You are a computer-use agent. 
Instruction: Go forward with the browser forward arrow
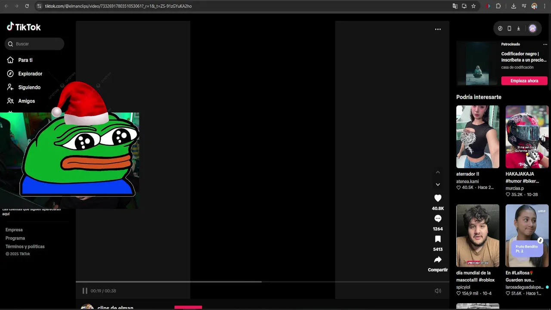[x=16, y=6]
